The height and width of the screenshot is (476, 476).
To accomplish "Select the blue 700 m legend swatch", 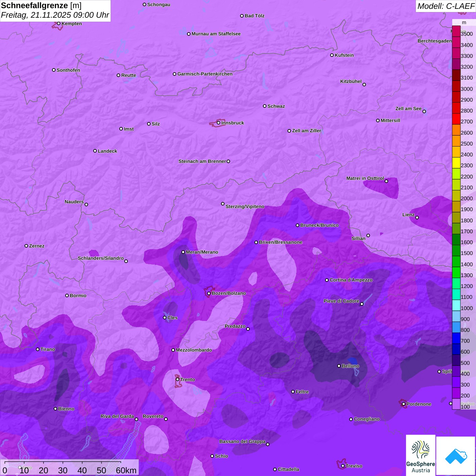I will [456, 338].
